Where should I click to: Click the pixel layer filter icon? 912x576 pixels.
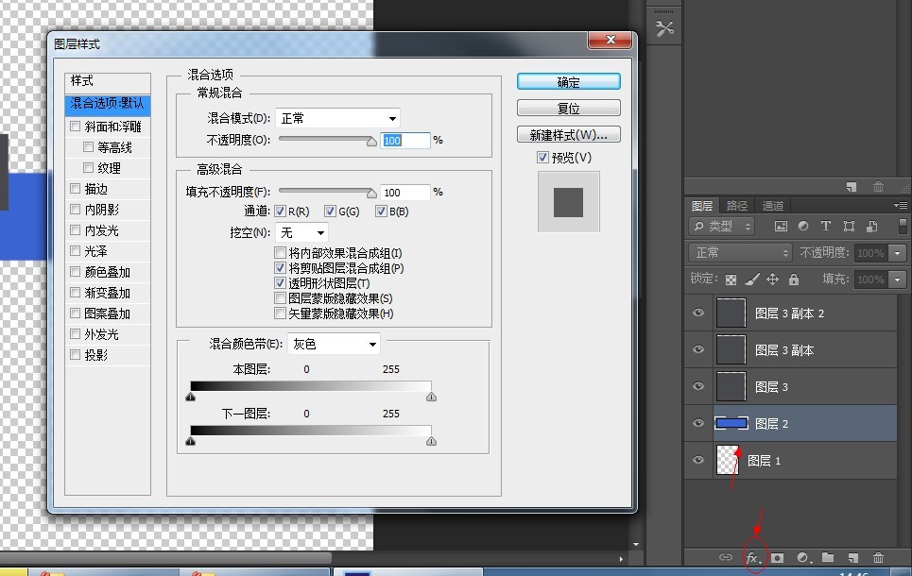pos(781,226)
